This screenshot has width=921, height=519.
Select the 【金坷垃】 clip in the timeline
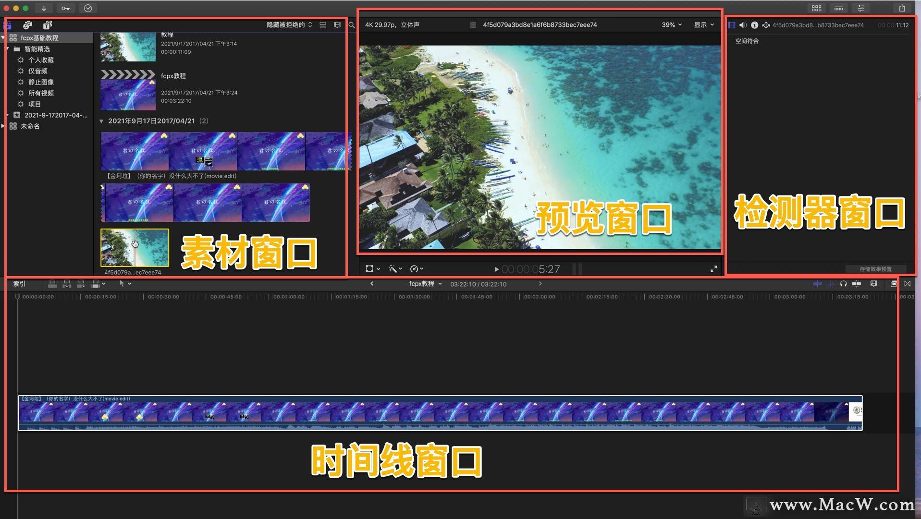(440, 413)
